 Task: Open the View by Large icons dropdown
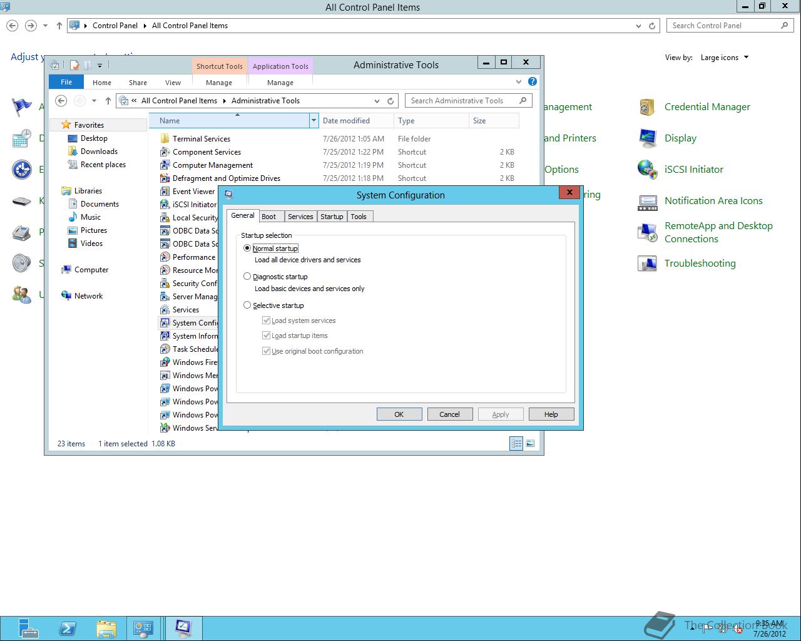pyautogui.click(x=725, y=58)
